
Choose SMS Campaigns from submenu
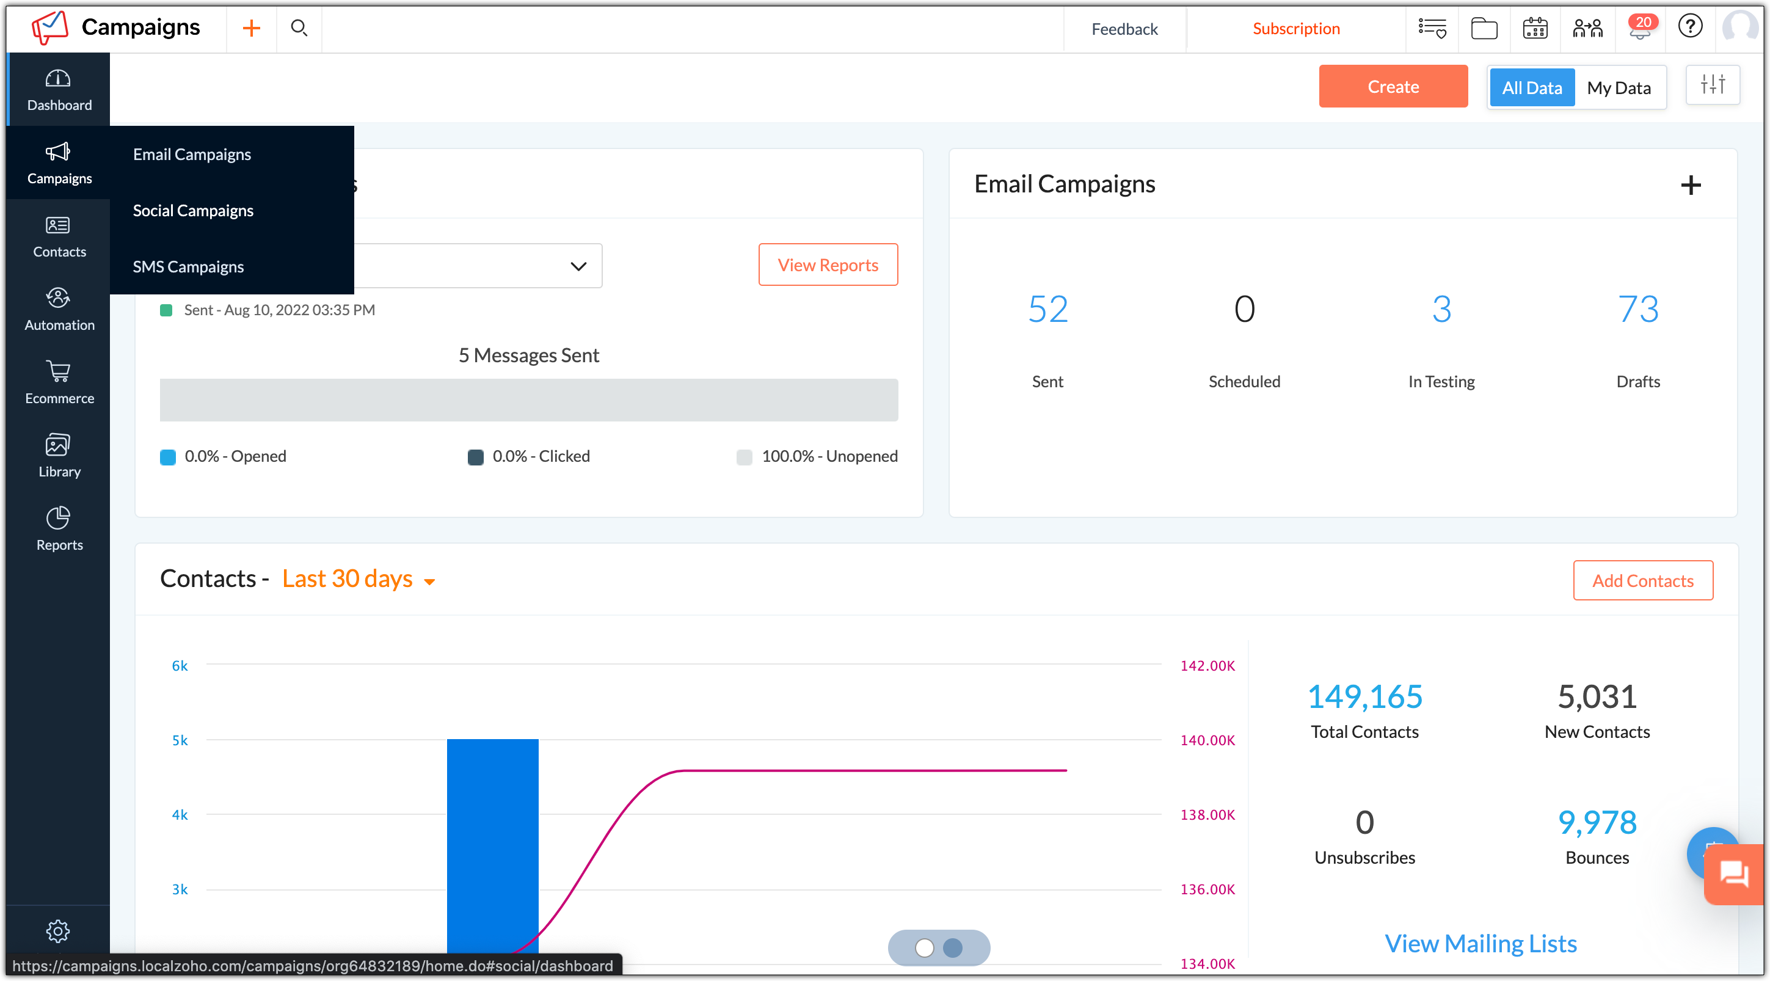188,266
